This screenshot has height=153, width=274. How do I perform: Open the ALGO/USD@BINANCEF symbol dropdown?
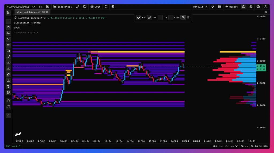pyautogui.click(x=21, y=7)
